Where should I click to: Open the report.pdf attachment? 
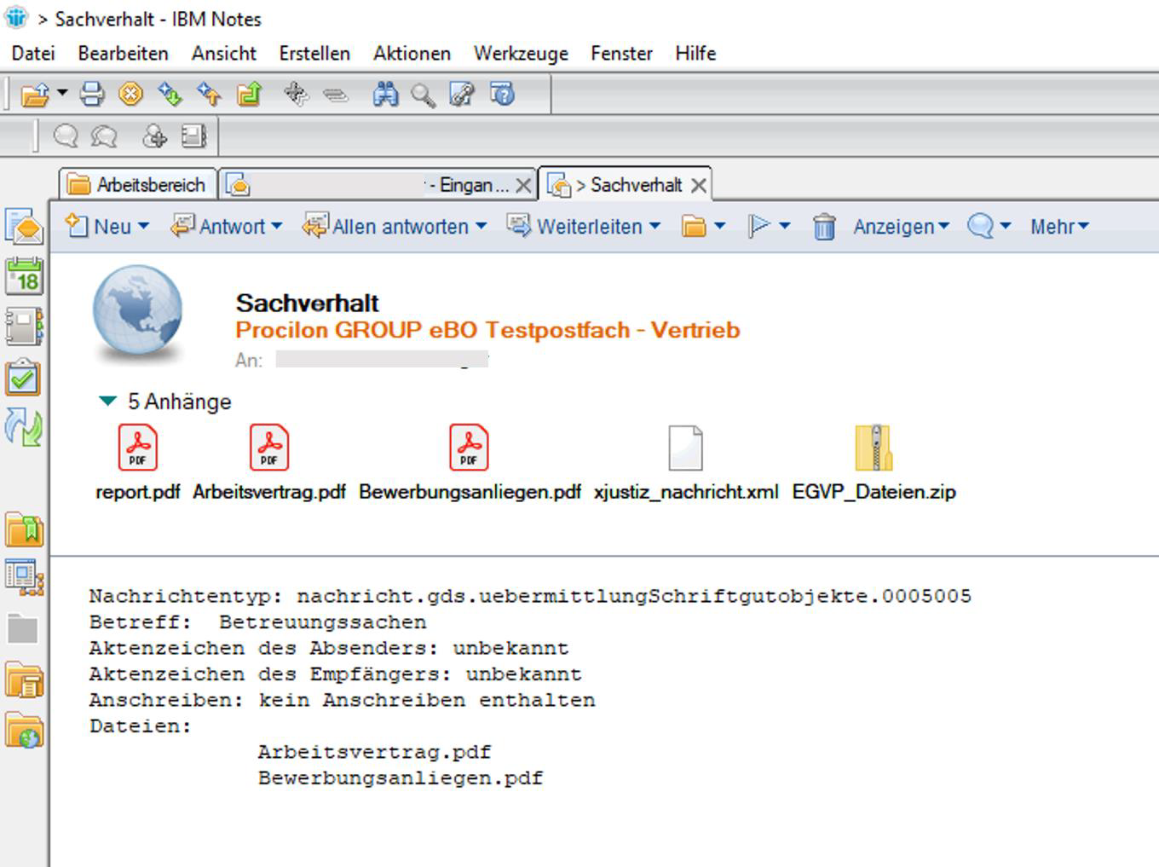137,448
